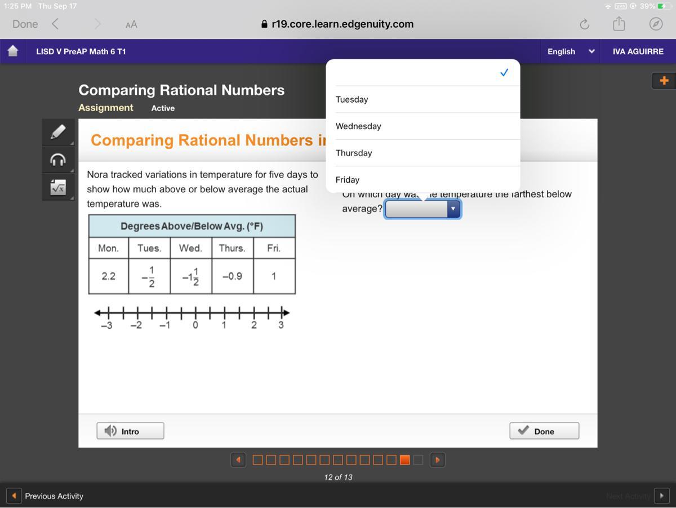
Task: Click the -0.9 Thursday table cell
Action: pos(232,276)
